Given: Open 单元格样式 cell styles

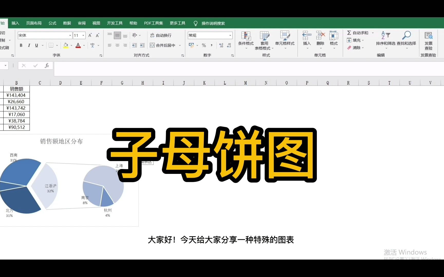Looking at the screenshot, I should [285, 40].
